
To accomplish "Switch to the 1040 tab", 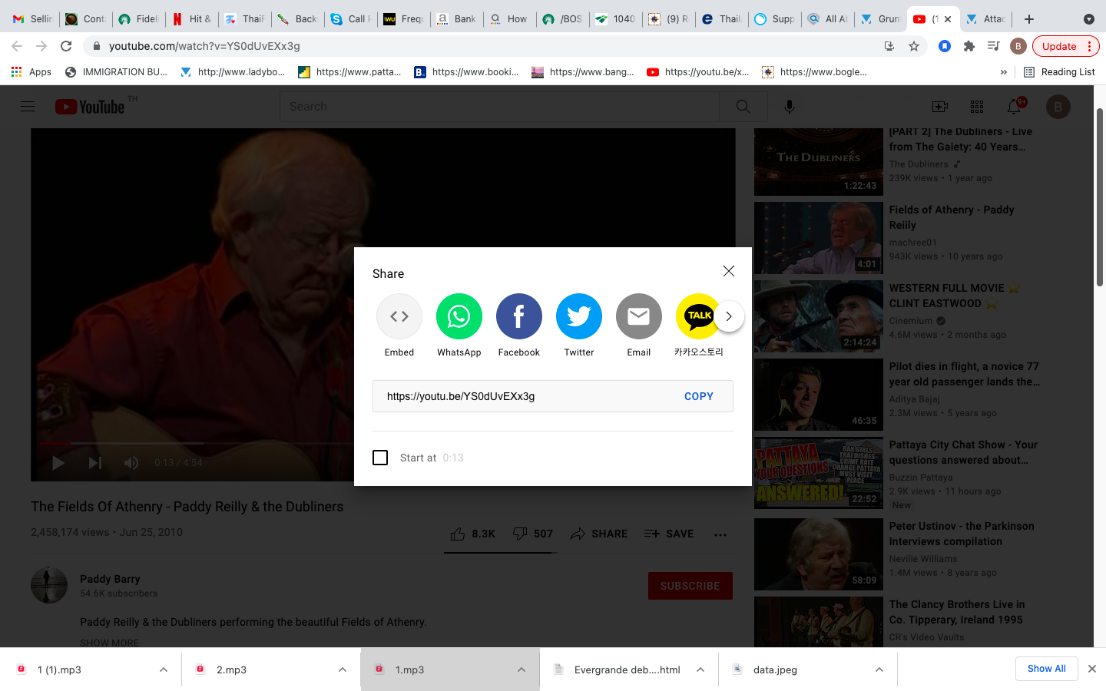I will (616, 19).
